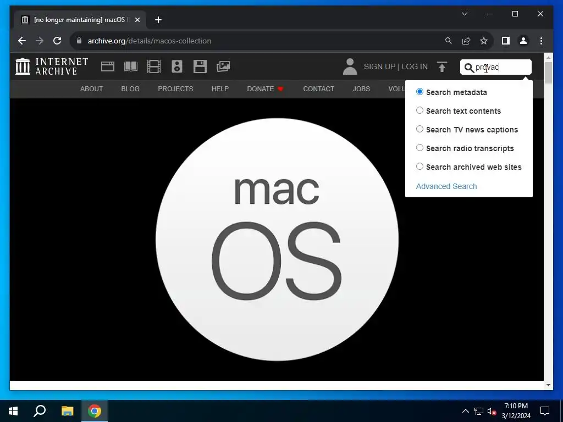The height and width of the screenshot is (422, 563).
Task: Toggle the Chrome side panel icon
Action: [x=506, y=41]
